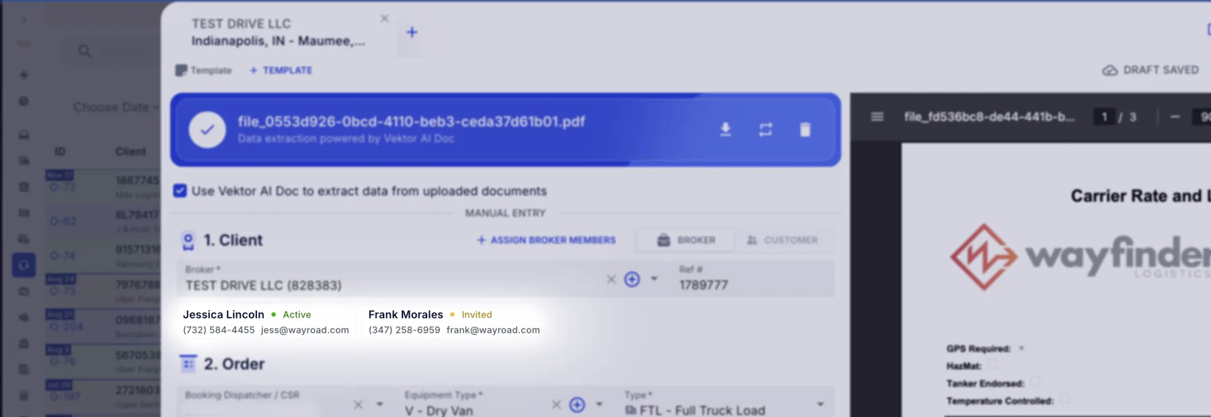
Task: Click the trash icon in left sidebar
Action: (x=24, y=395)
